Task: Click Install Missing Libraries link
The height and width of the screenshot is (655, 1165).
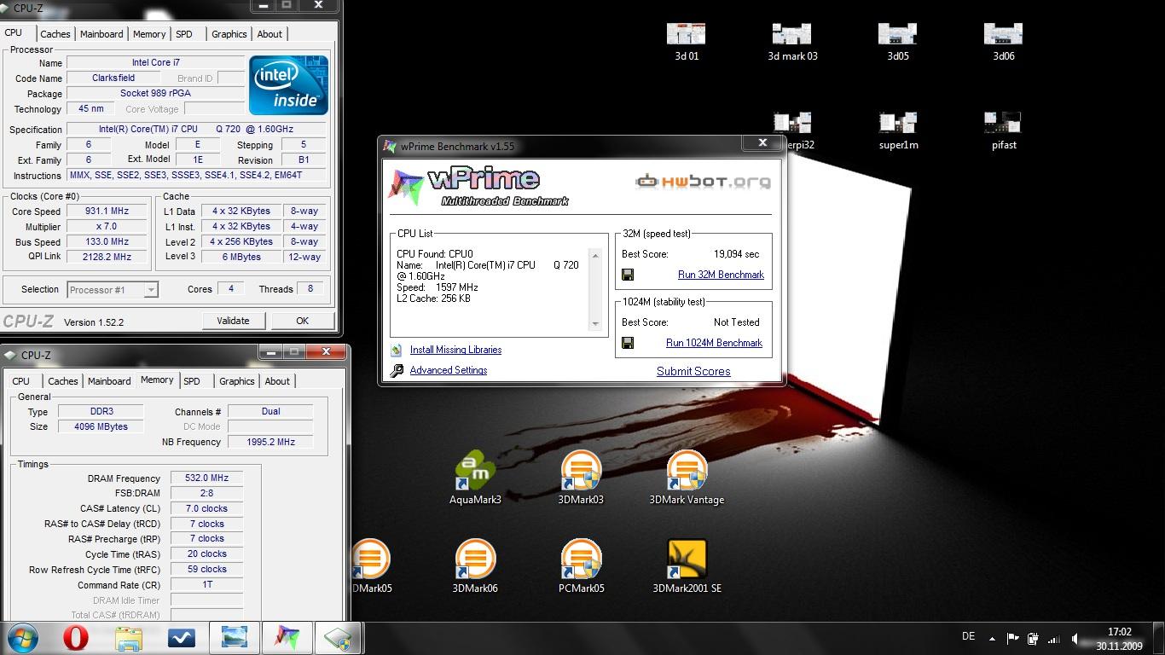Action: point(455,350)
